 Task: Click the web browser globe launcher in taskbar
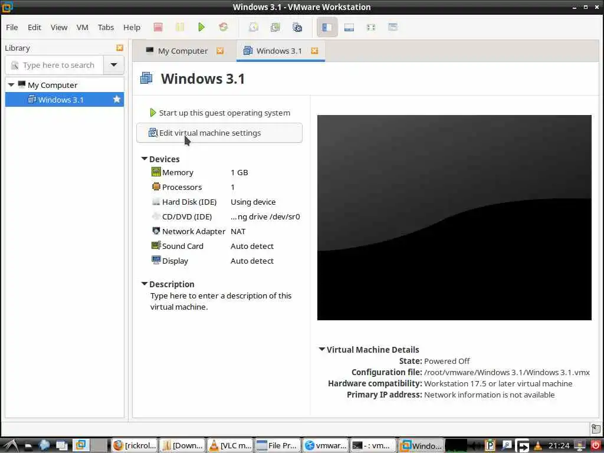44,445
